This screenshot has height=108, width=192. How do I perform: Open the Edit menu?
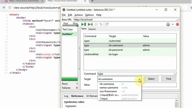pyautogui.click(x=70, y=15)
